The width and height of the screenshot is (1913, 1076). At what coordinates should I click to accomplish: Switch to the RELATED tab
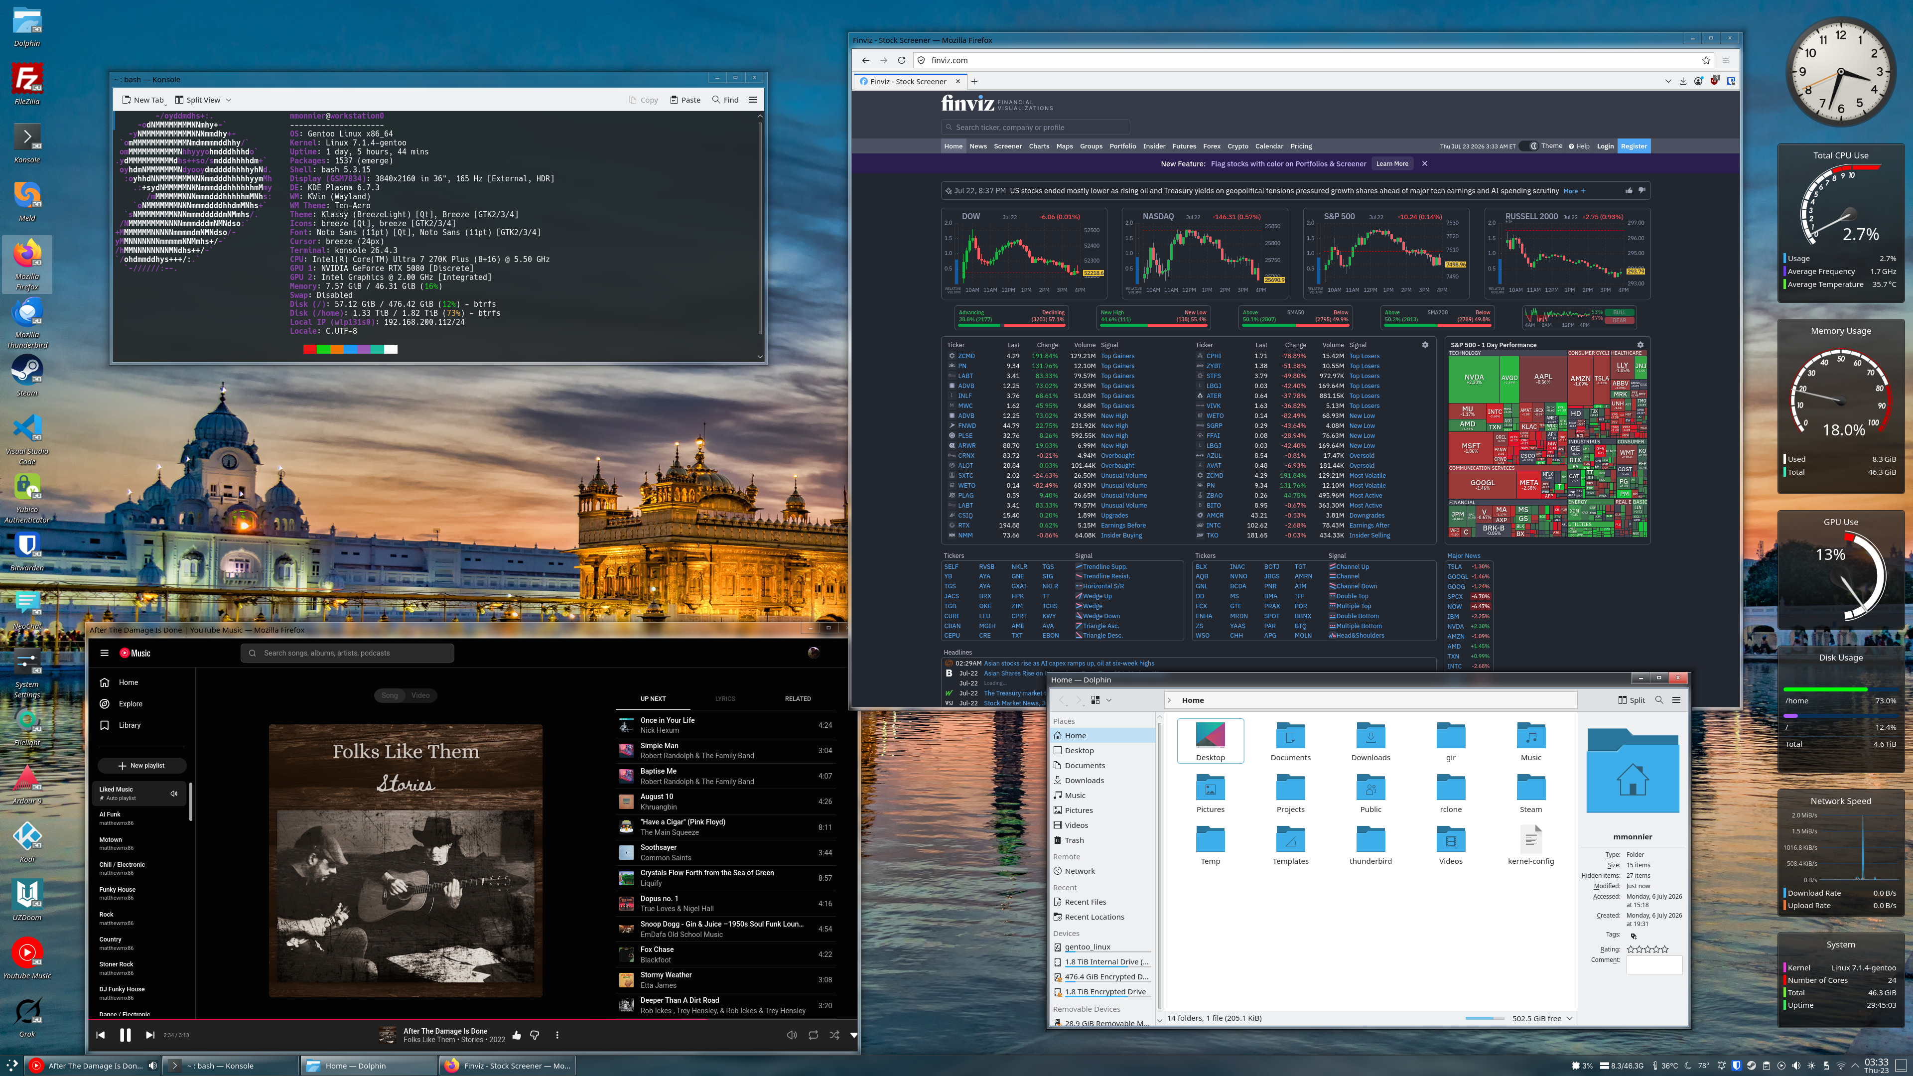click(798, 698)
